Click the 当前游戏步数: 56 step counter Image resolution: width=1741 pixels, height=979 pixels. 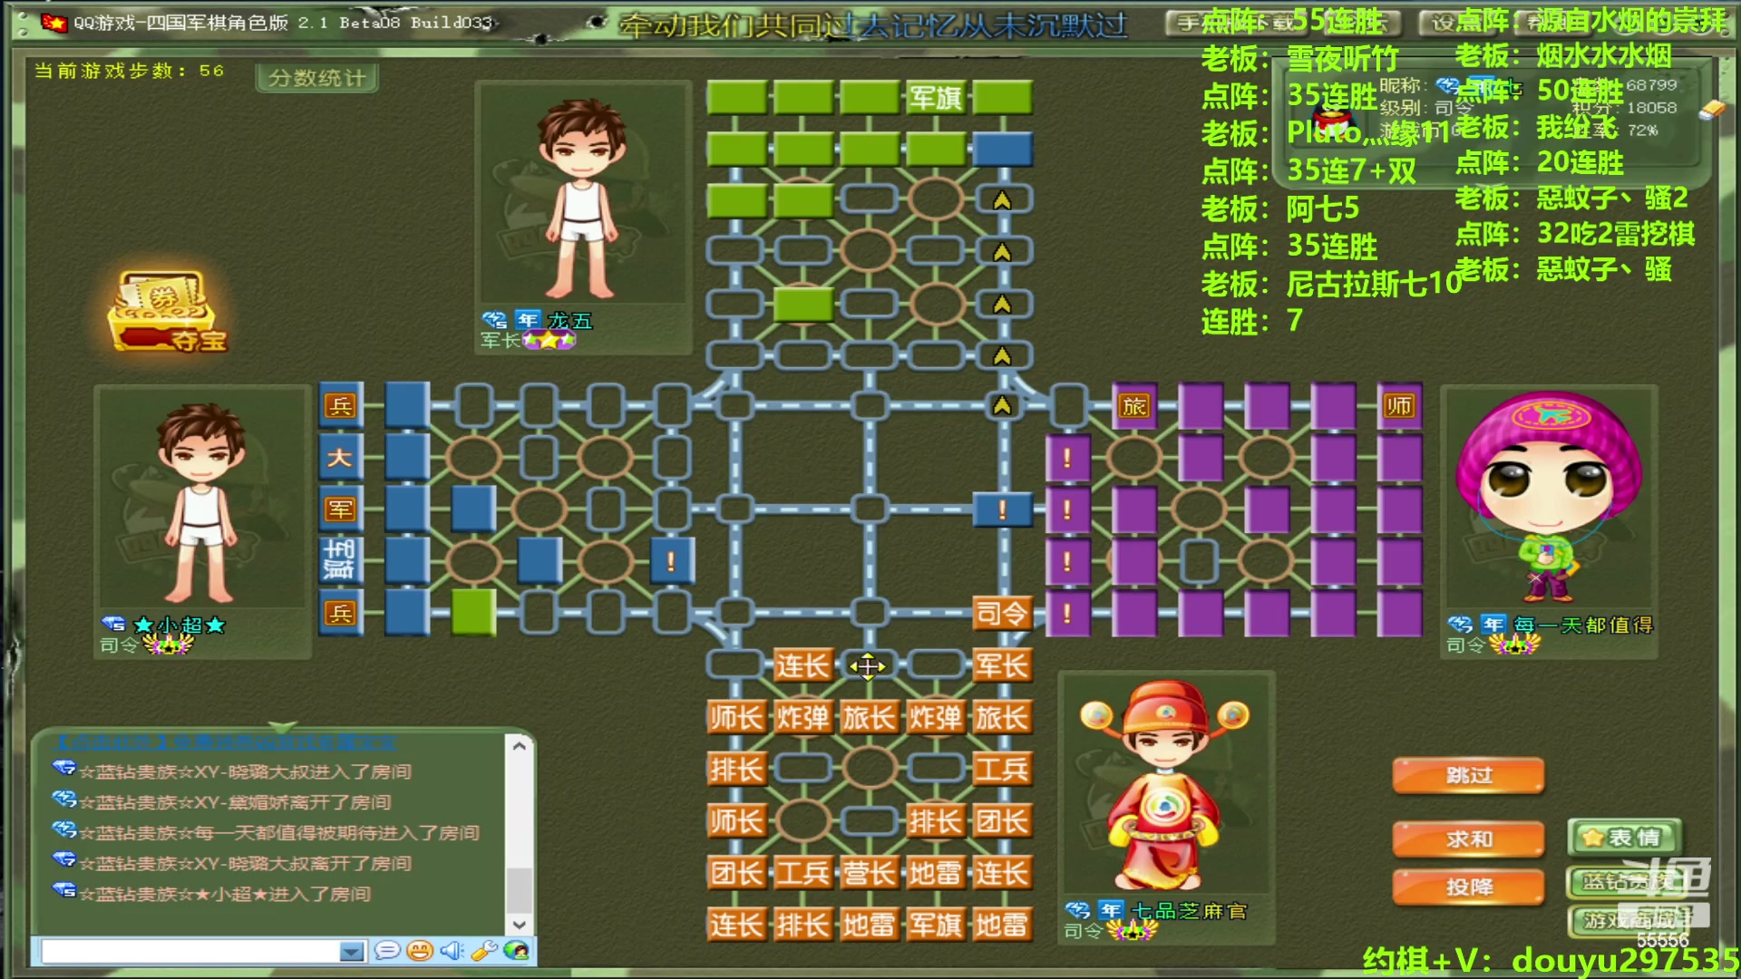click(129, 71)
